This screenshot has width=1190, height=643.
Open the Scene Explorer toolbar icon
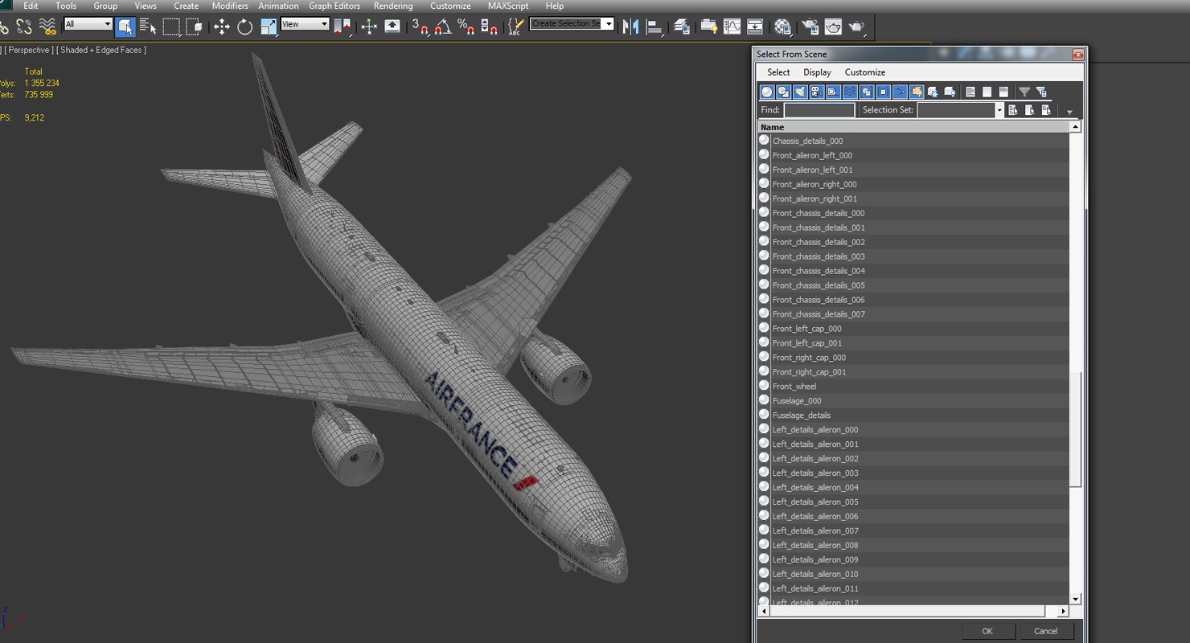[x=708, y=27]
